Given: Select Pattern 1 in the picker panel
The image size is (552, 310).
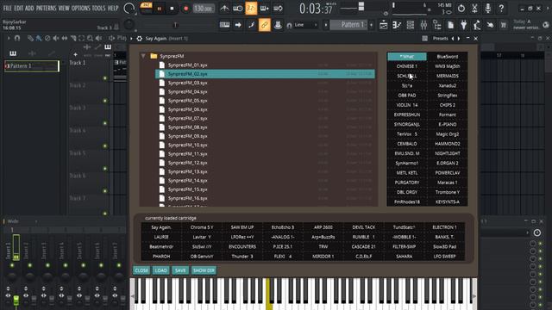Looking at the screenshot, I should [x=32, y=66].
